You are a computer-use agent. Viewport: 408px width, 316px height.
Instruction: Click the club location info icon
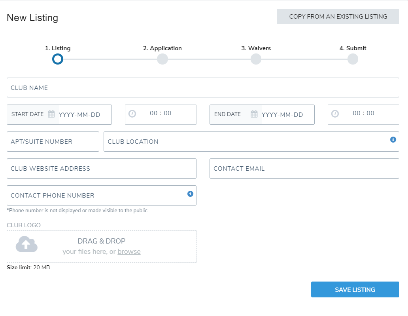click(x=393, y=139)
